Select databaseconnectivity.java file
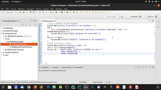Viewport: 161px width, 90px height. (22, 47)
